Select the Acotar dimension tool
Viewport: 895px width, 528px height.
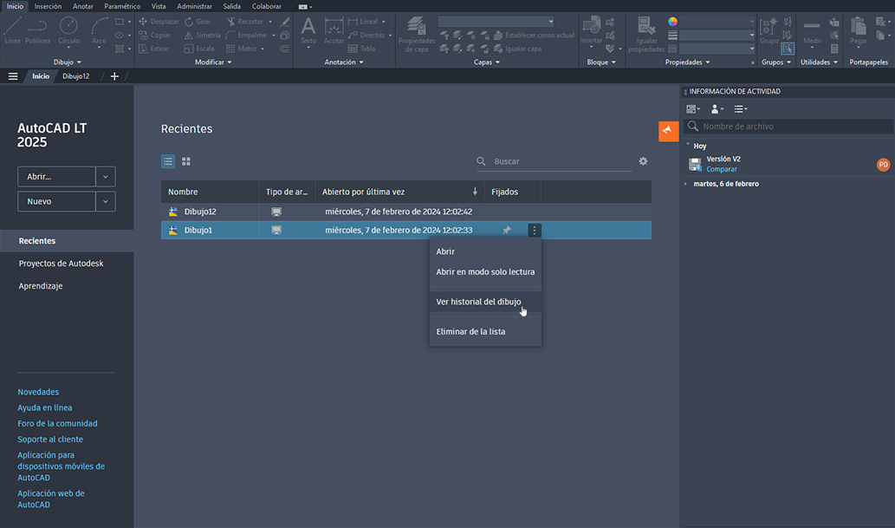click(334, 31)
